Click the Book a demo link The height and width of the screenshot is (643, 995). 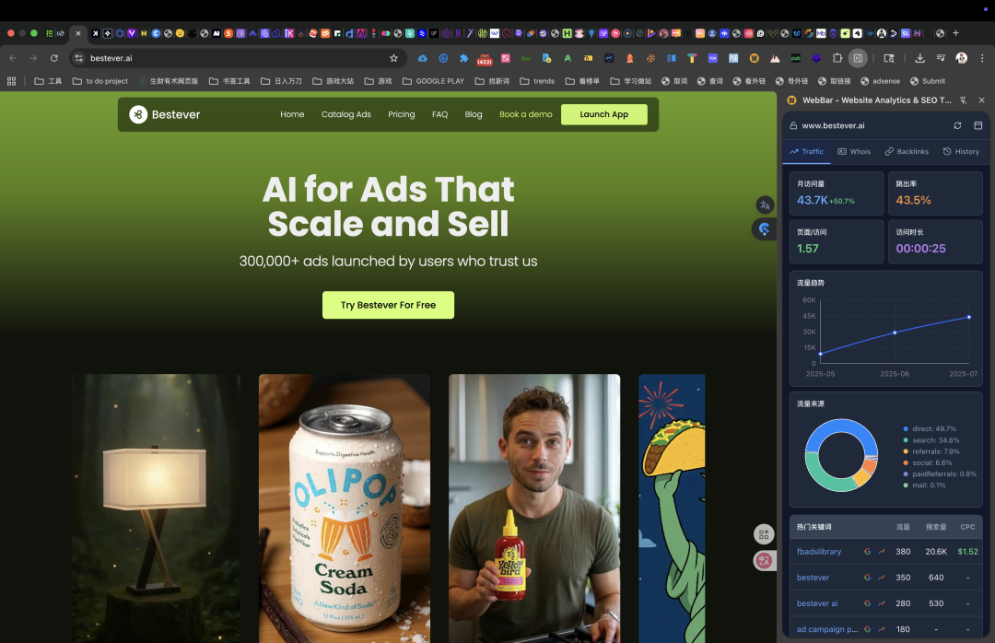tap(525, 114)
